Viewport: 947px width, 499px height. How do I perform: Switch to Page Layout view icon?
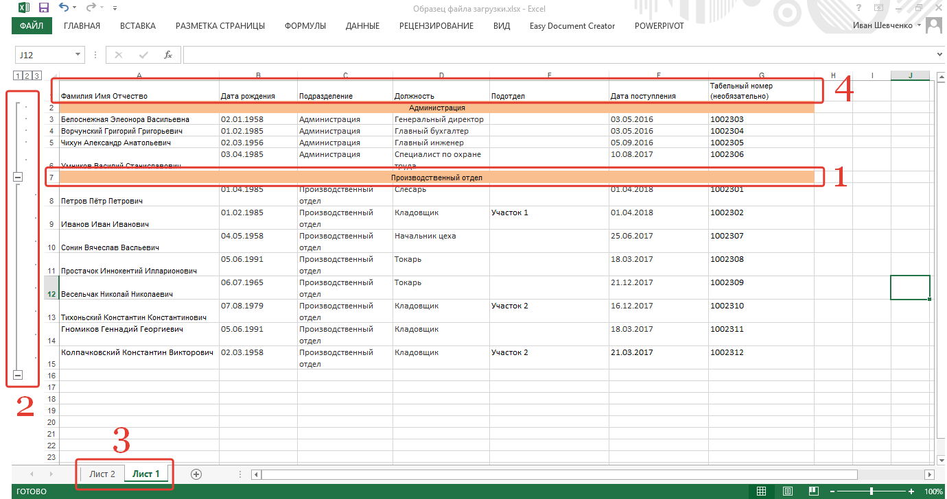787,491
